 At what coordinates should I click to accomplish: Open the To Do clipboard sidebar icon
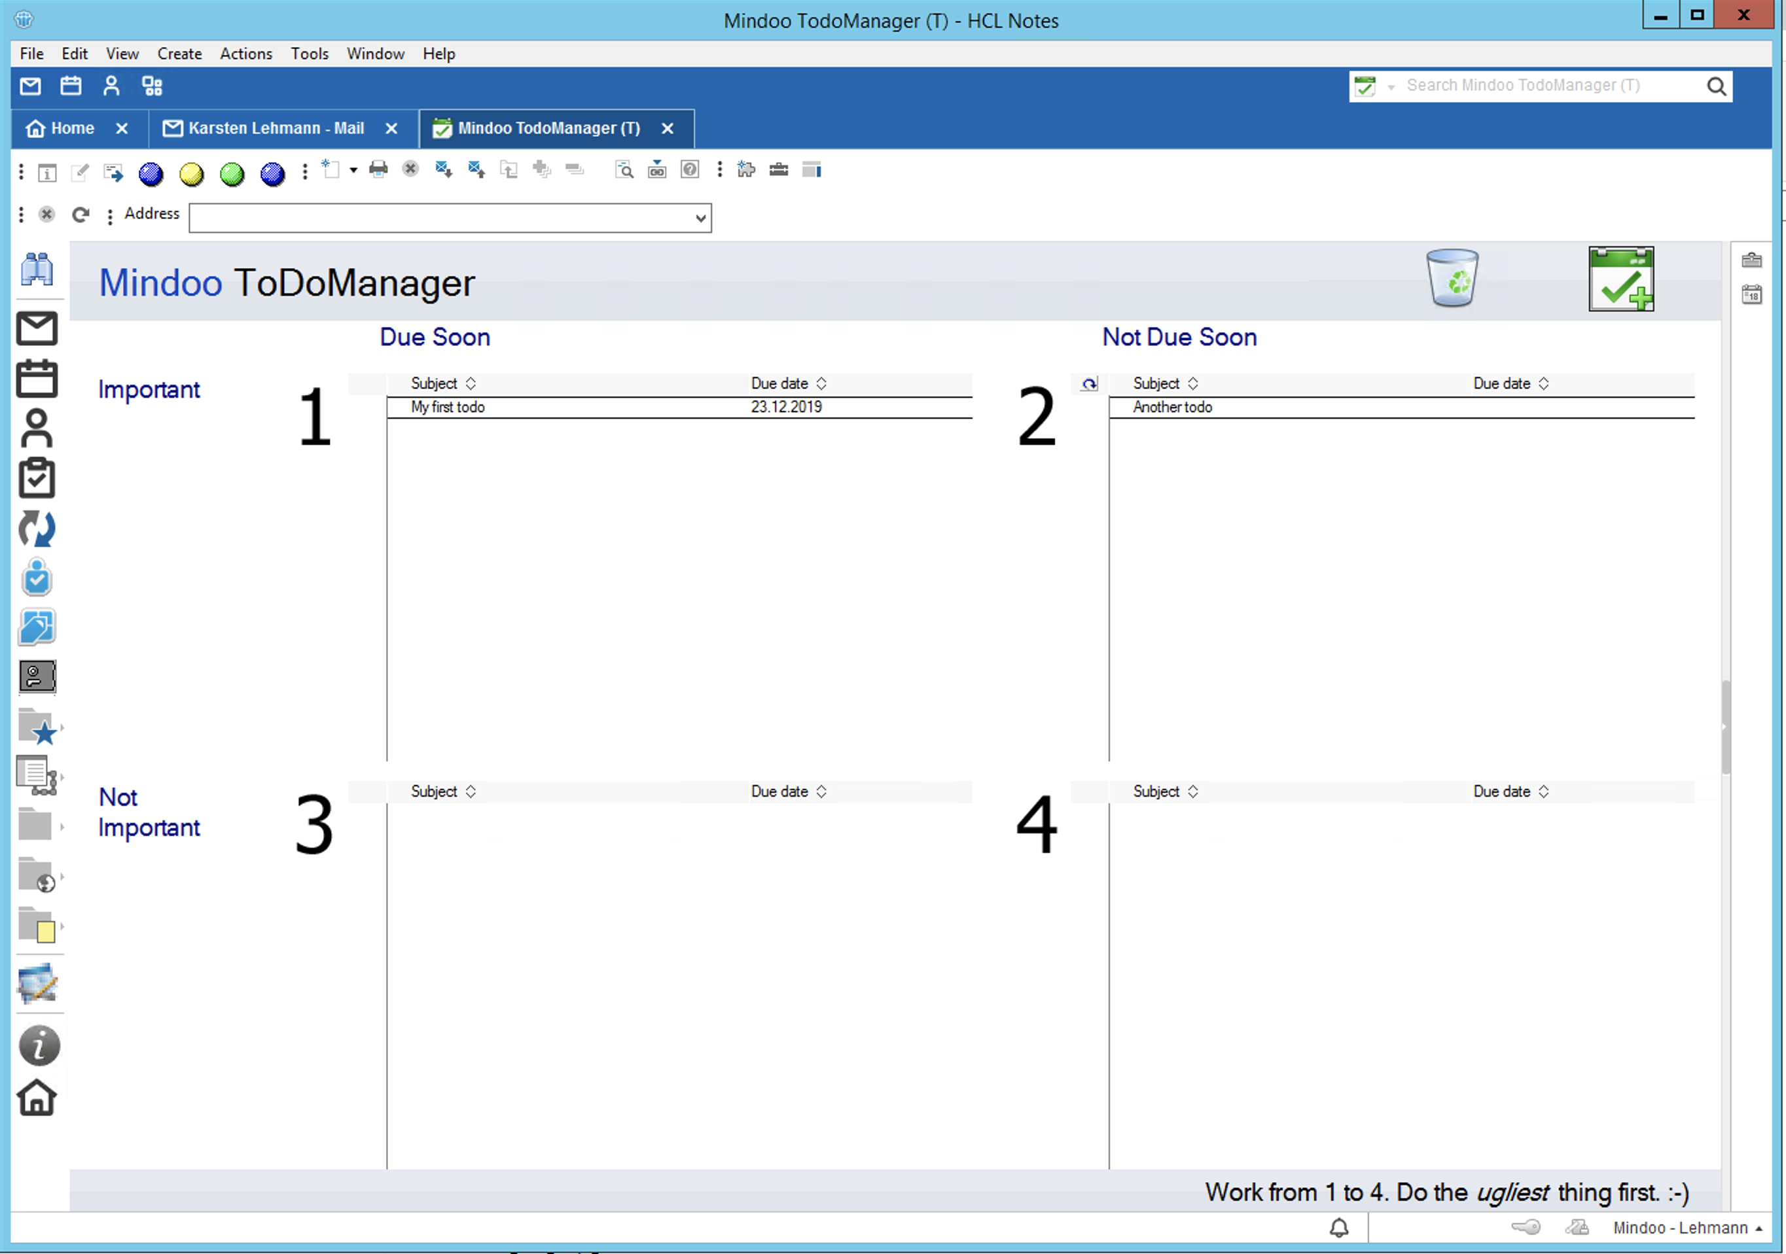pyautogui.click(x=37, y=478)
